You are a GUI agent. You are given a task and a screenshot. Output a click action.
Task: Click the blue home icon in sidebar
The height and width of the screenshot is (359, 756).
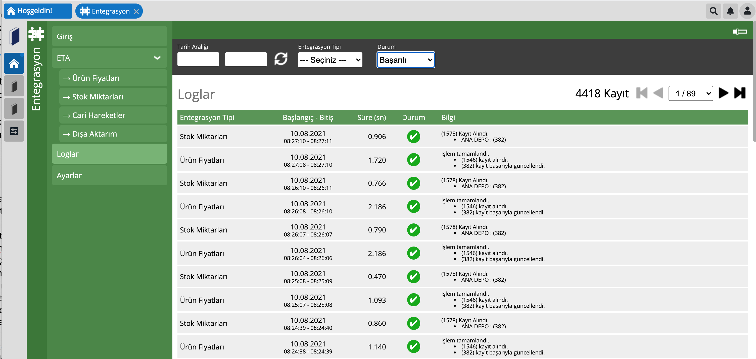14,63
